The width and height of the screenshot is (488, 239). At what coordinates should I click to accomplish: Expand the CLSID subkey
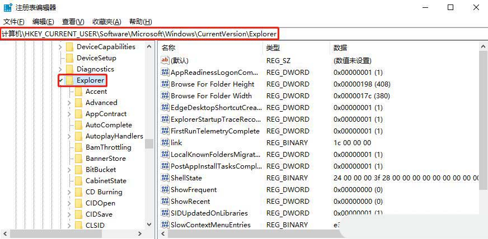click(x=69, y=225)
